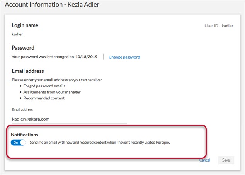Click the small Email address field label

[22, 110]
